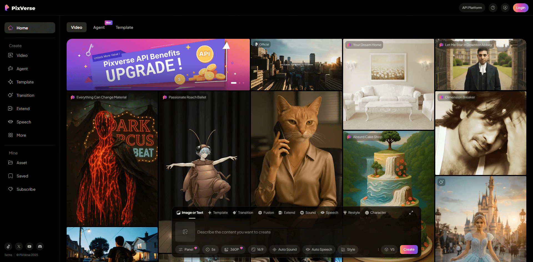
Task: Click the feedback icon beside Login
Action: pyautogui.click(x=505, y=8)
